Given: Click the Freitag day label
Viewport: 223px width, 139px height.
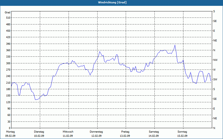Looking at the screenshot, I should point(125,132).
